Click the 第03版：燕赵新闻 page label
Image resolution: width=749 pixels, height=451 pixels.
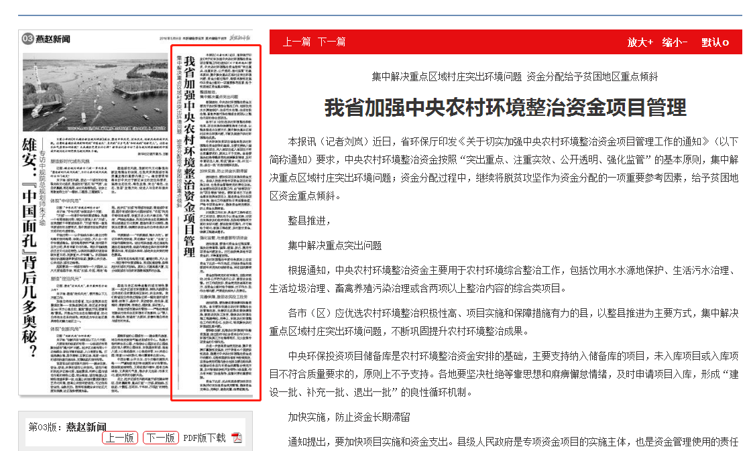[x=67, y=427]
